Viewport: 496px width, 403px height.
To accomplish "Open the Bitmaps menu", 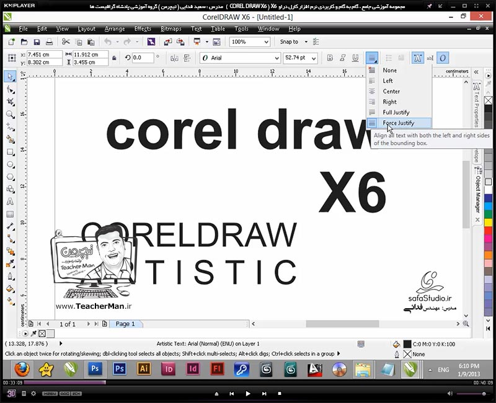I will pyautogui.click(x=171, y=29).
